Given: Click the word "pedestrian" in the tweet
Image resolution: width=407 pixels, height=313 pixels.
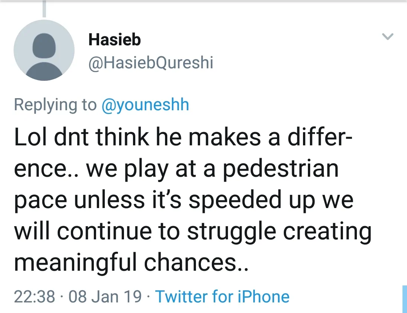Looking at the screenshot, I should 280,169.
